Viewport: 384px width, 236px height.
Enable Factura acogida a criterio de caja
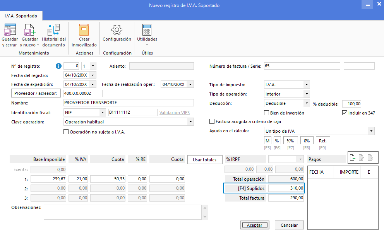click(212, 121)
